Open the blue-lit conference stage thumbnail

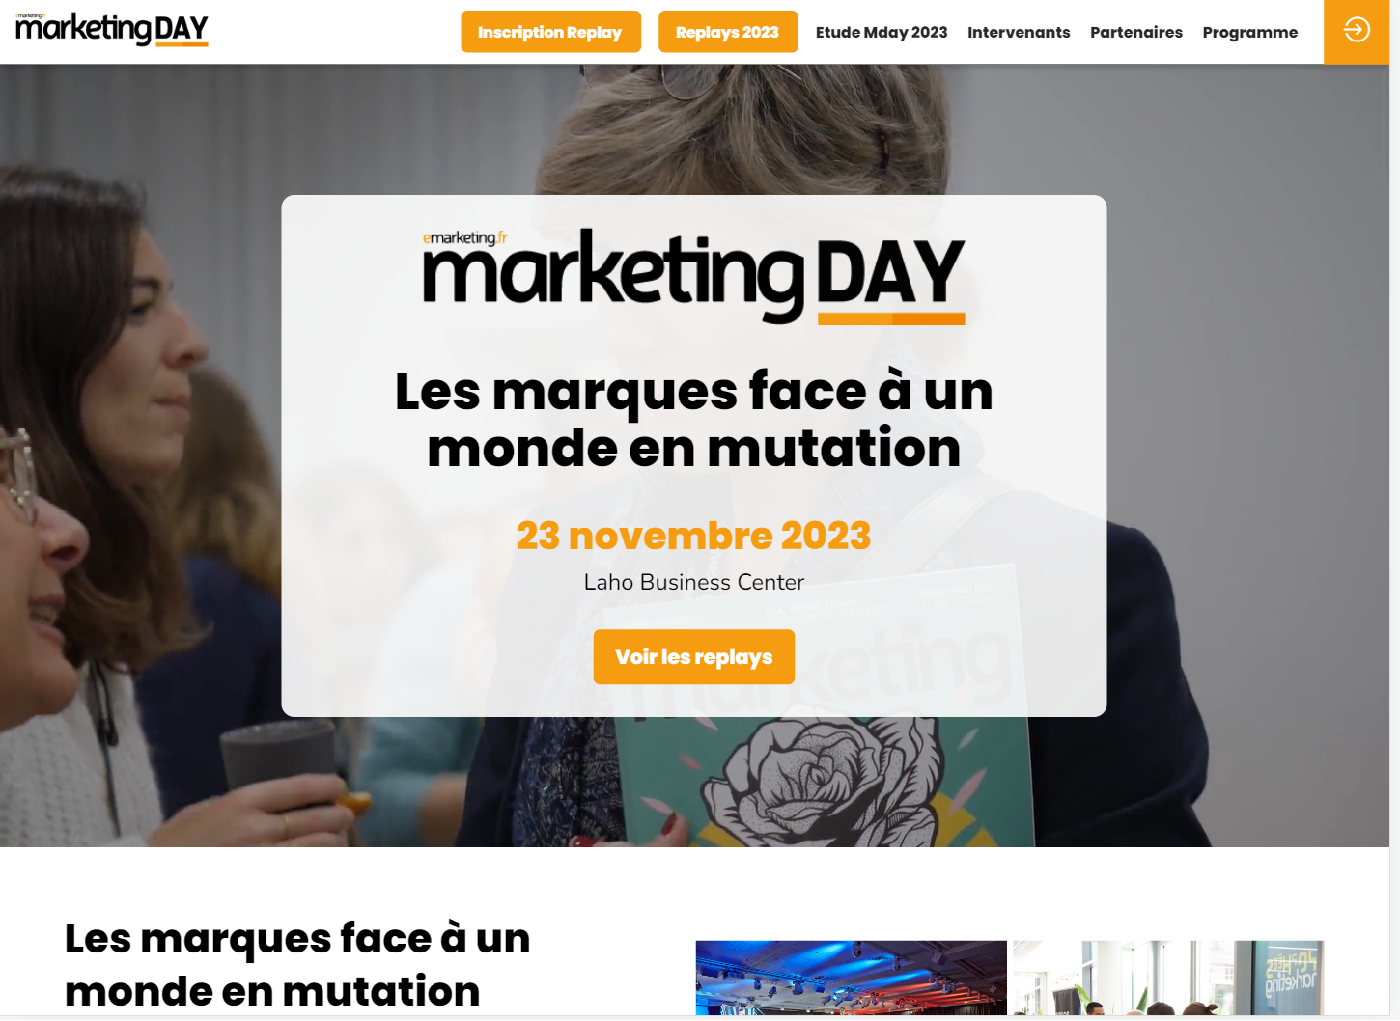(x=851, y=978)
